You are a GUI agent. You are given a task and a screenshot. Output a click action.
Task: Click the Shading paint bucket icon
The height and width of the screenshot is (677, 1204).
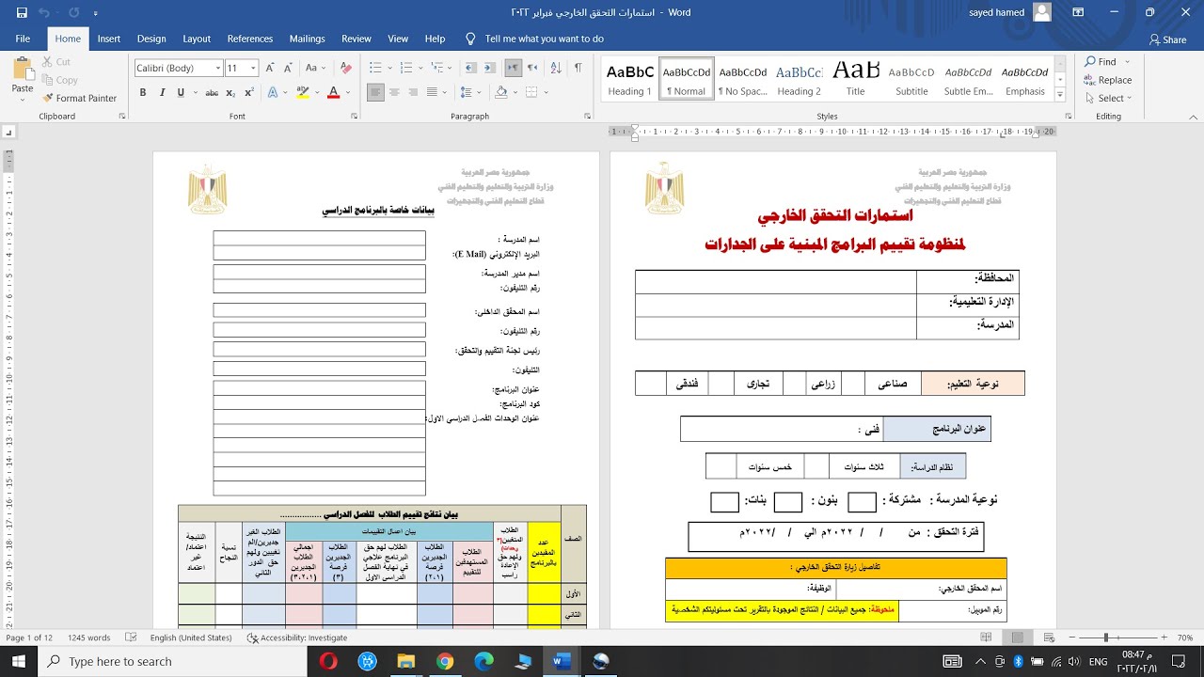pyautogui.click(x=501, y=92)
